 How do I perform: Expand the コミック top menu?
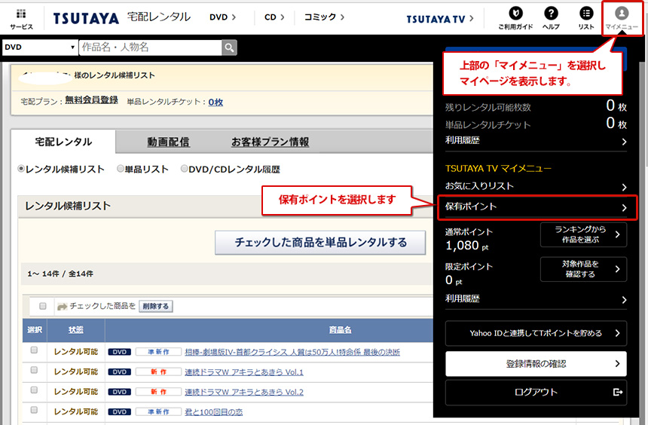pos(324,17)
